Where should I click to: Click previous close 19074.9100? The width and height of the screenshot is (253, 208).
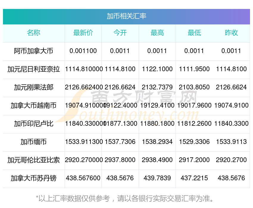point(231,105)
